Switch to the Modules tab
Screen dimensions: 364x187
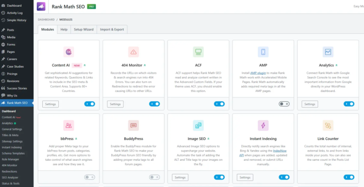[x=48, y=30]
